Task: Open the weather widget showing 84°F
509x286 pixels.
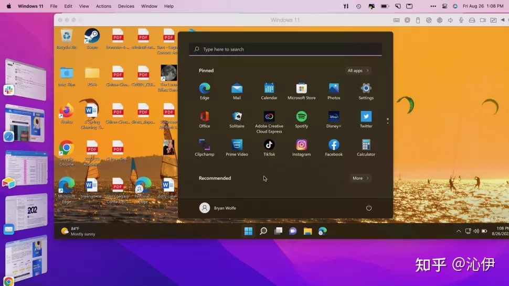Action: (78, 231)
